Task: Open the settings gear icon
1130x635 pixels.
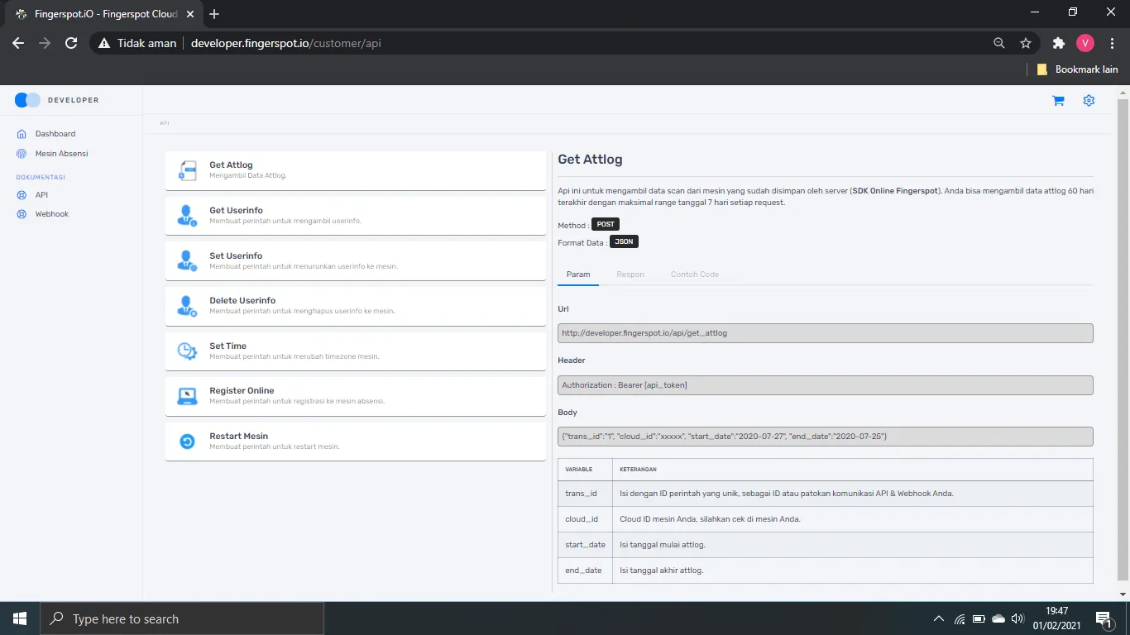Action: tap(1089, 101)
